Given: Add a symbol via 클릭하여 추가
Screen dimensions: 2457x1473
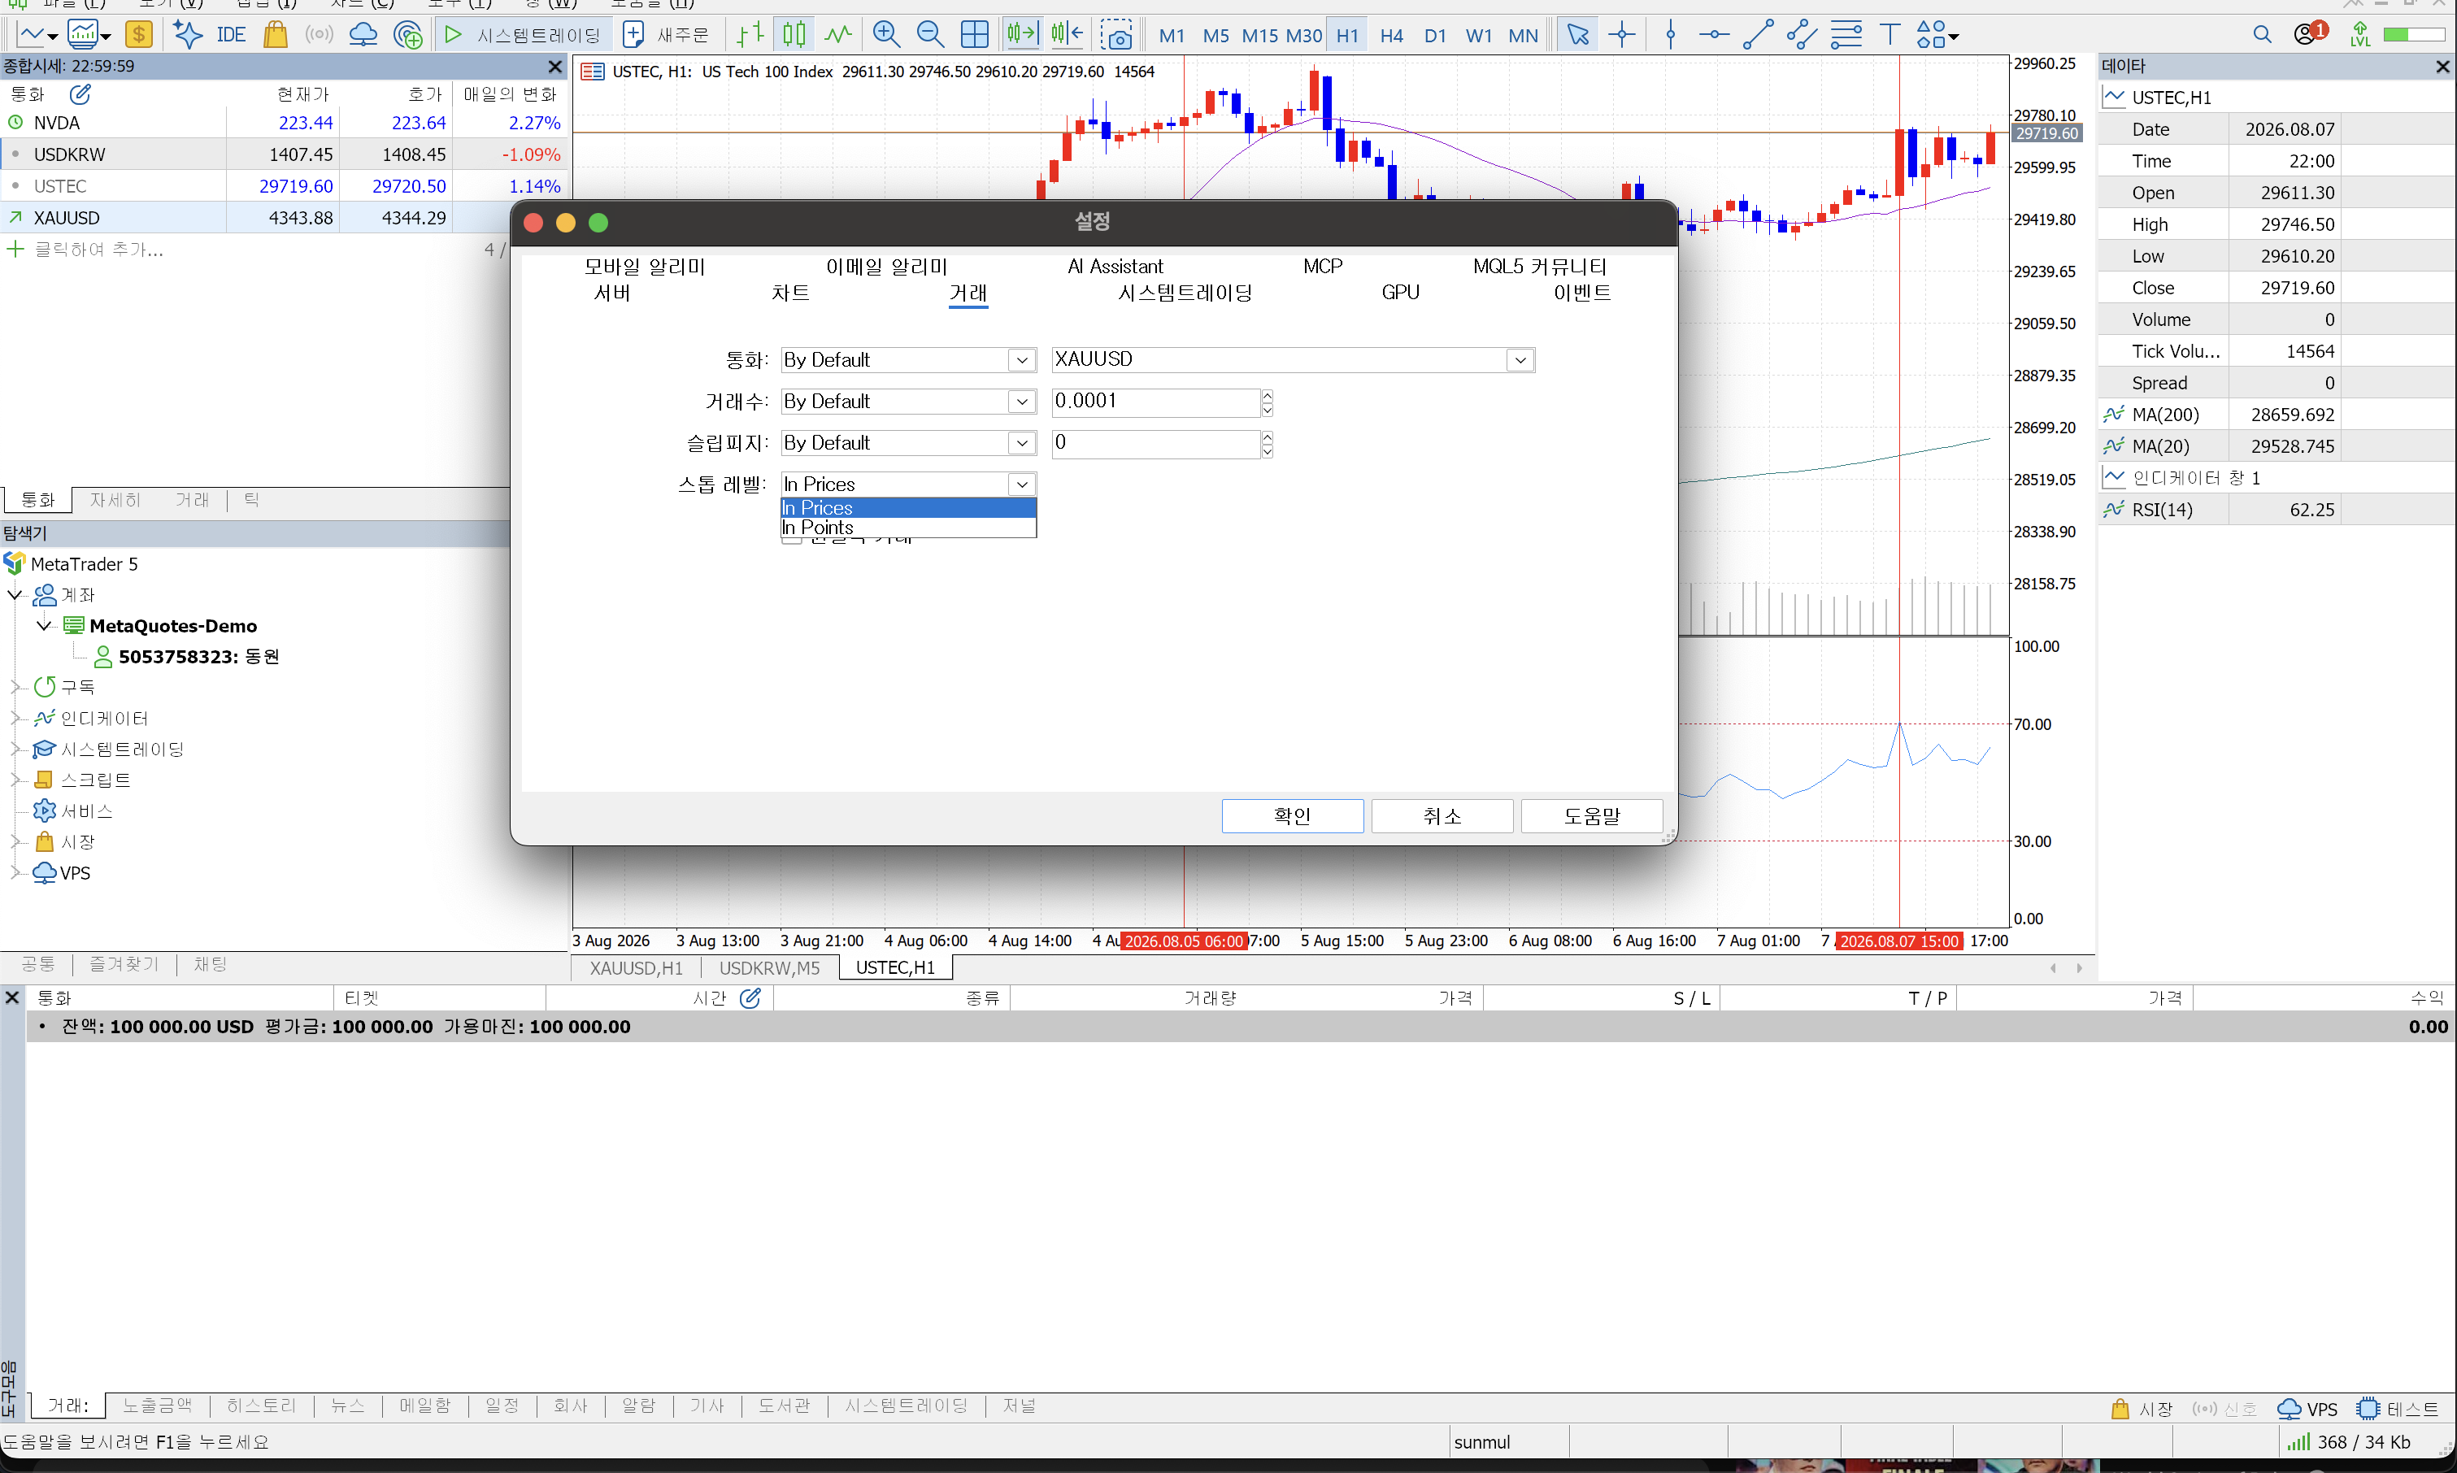Looking at the screenshot, I should point(98,249).
